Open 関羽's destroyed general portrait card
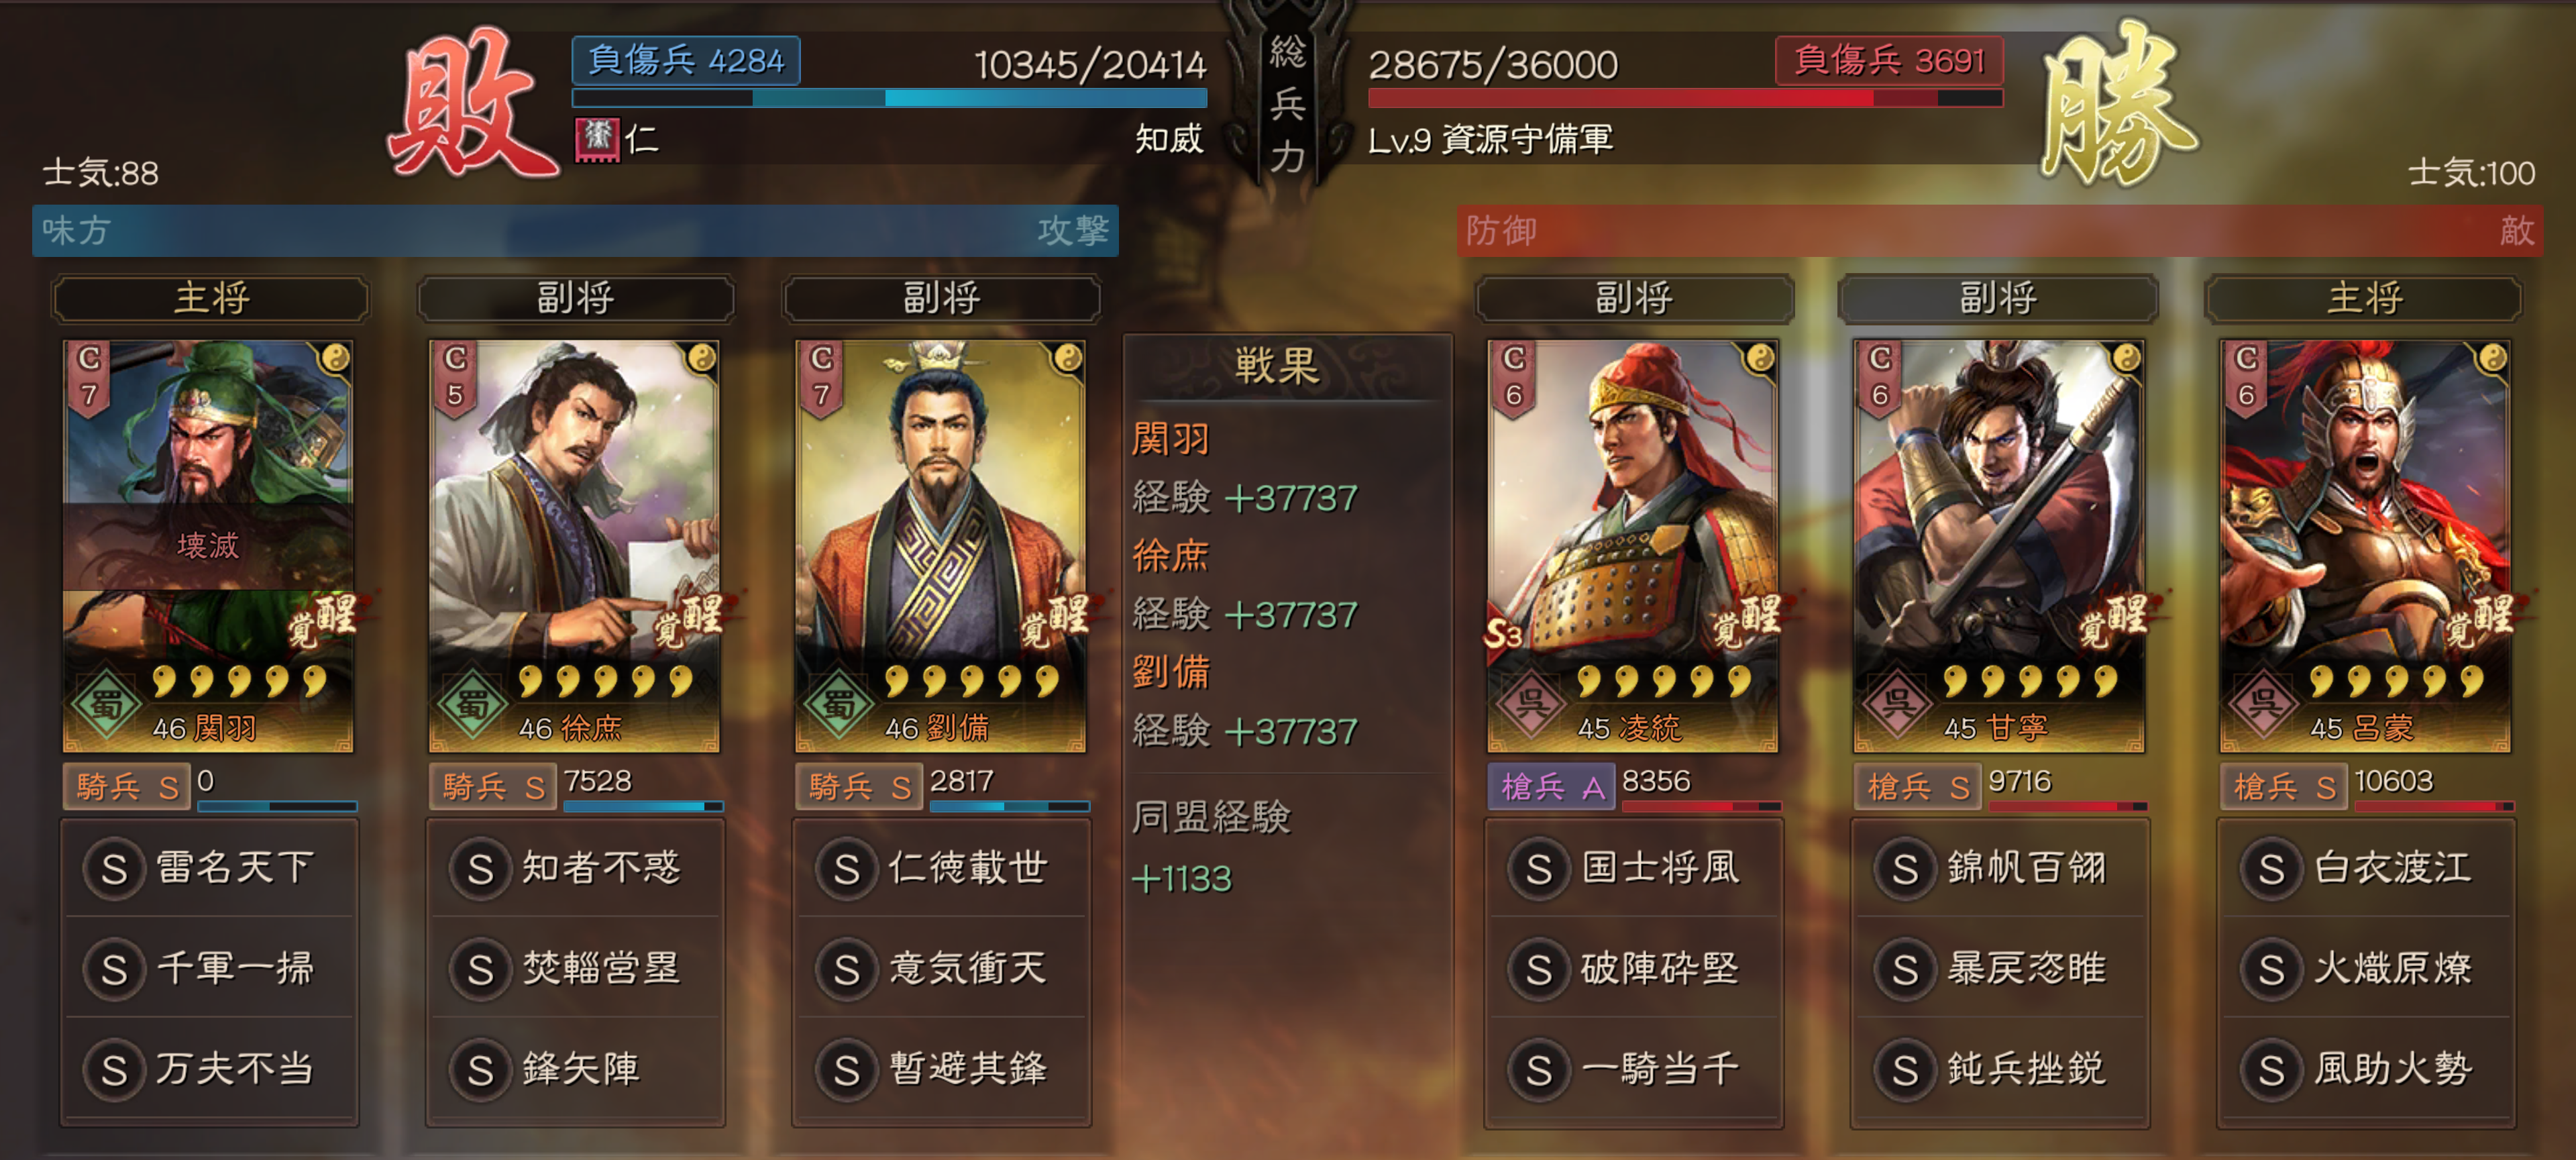This screenshot has height=1160, width=2576. 208,546
